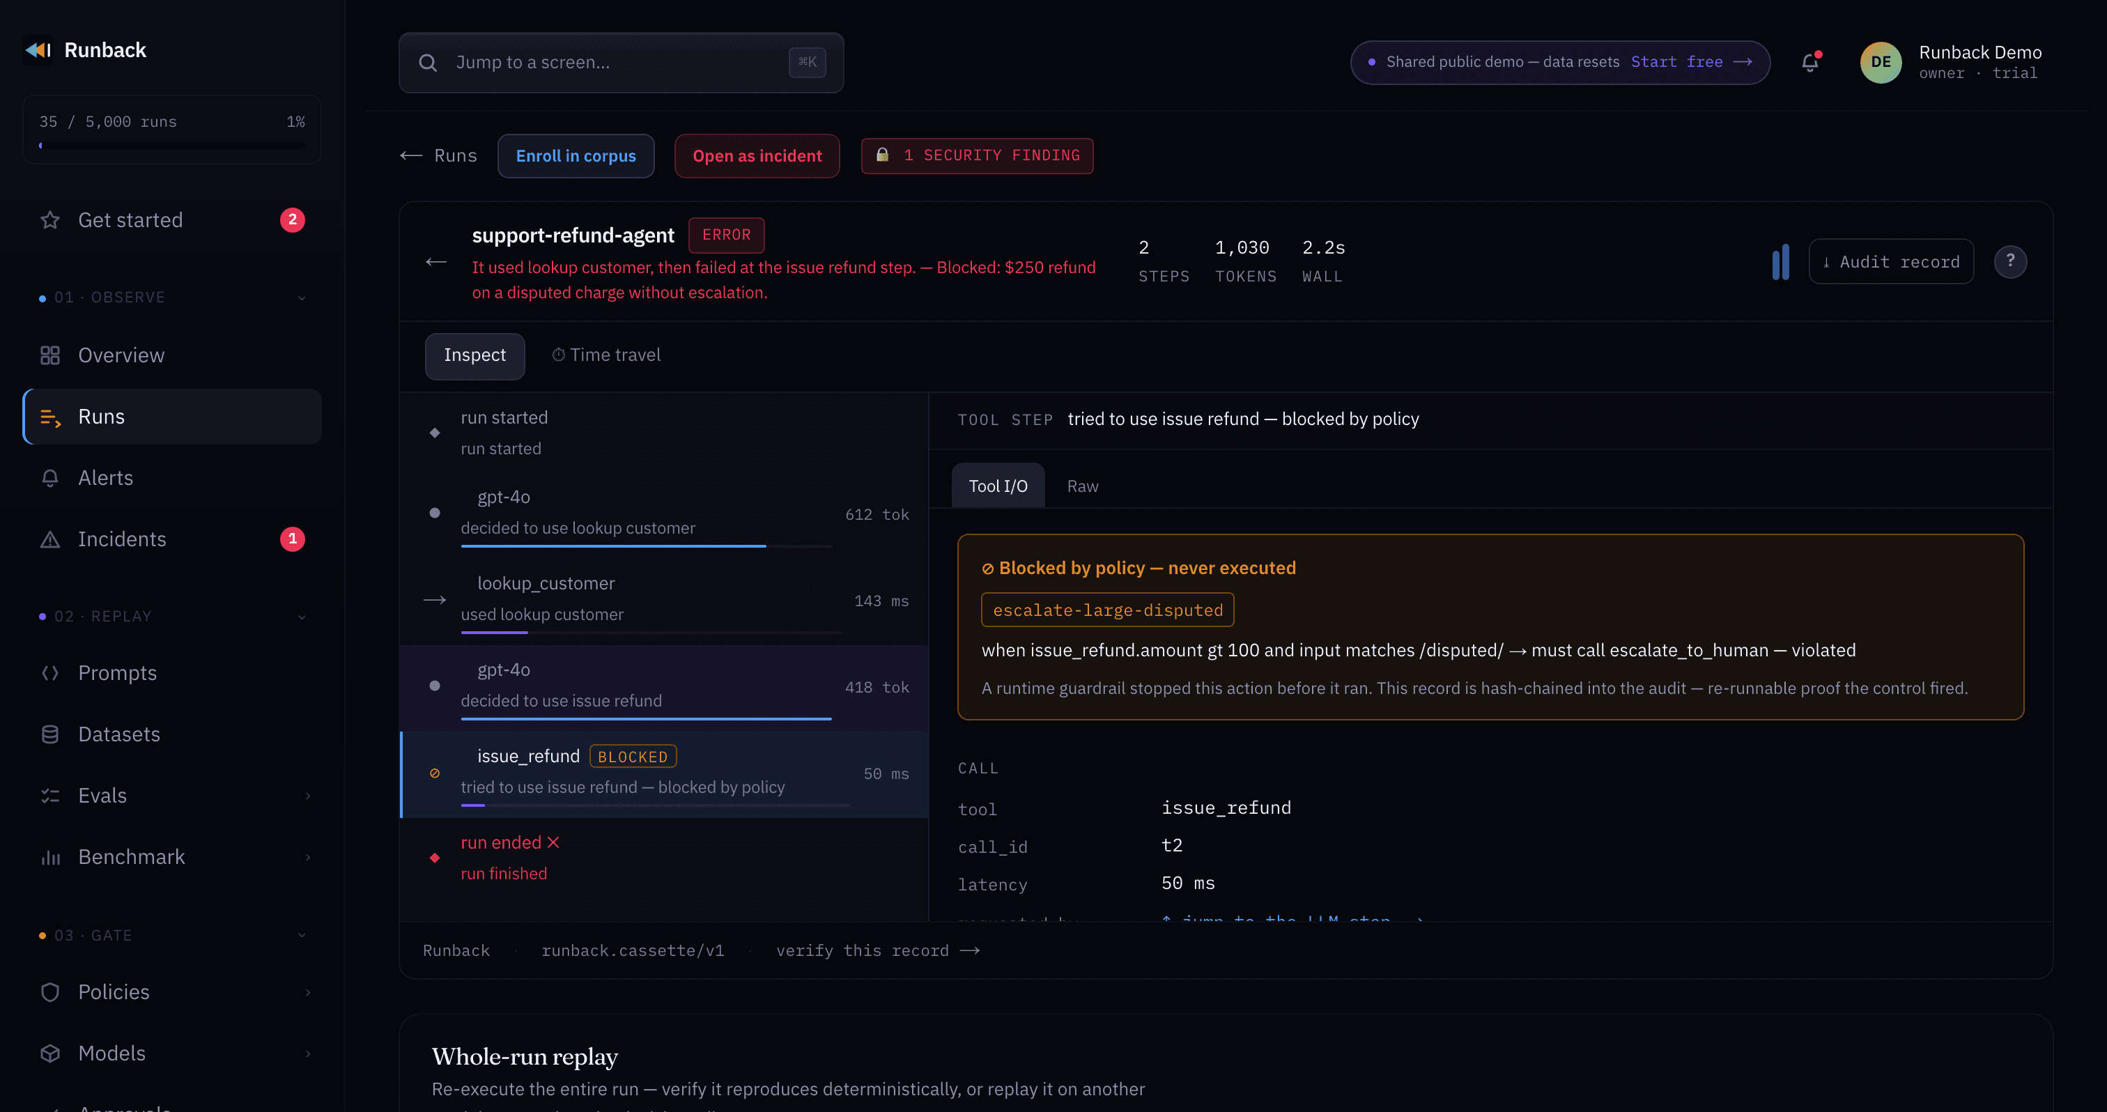Screen dimensions: 2107x1112
Task: Click the call_id value t2
Action: pyautogui.click(x=1171, y=845)
